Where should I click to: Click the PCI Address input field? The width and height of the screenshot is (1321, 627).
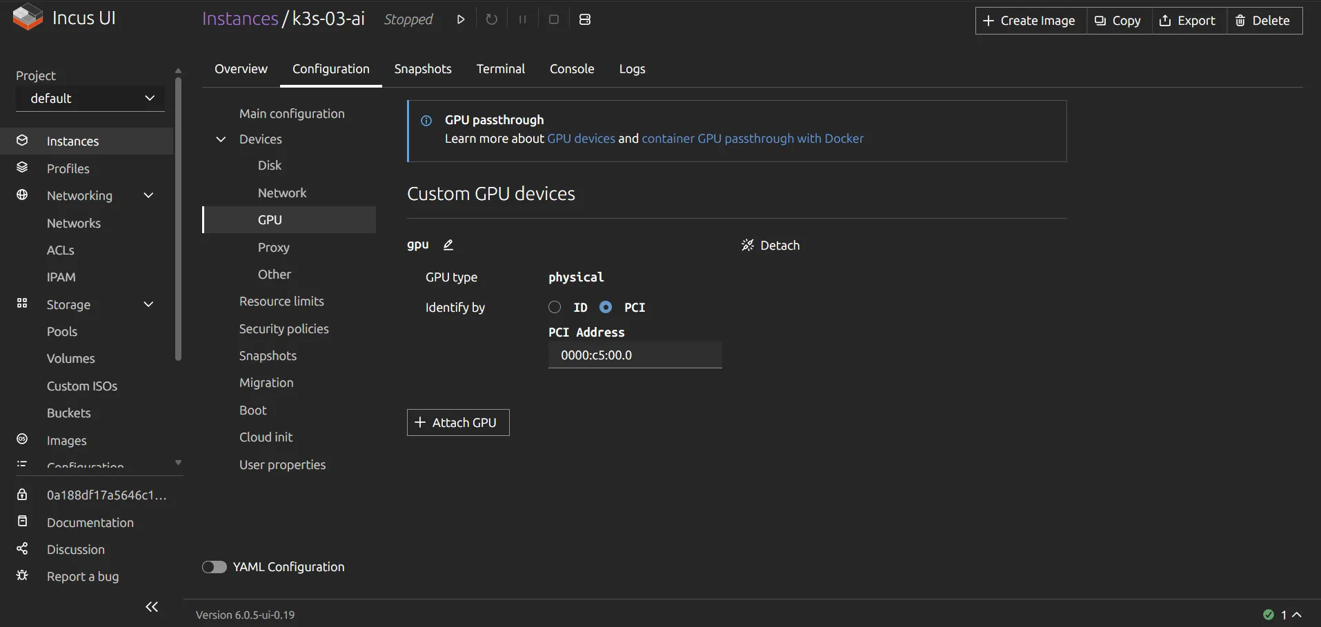tap(635, 355)
